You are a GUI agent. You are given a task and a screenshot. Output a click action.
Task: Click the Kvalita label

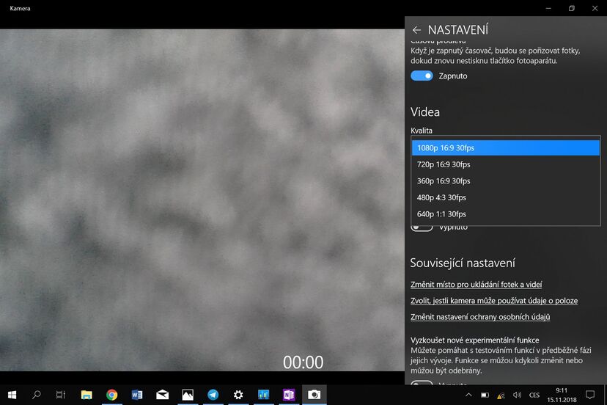point(422,131)
